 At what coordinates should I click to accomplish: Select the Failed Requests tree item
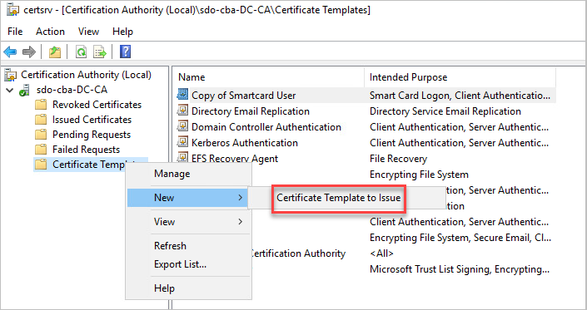86,150
